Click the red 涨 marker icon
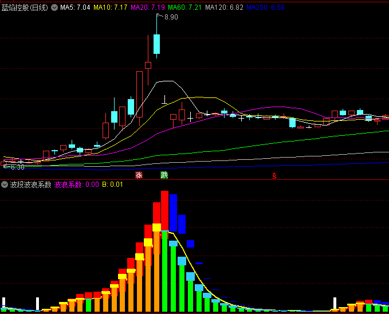Image resolution: width=389 pixels, height=314 pixels. tap(139, 175)
